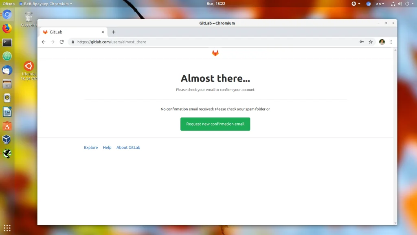
Task: Open Atom editor from the dock
Action: (x=7, y=56)
